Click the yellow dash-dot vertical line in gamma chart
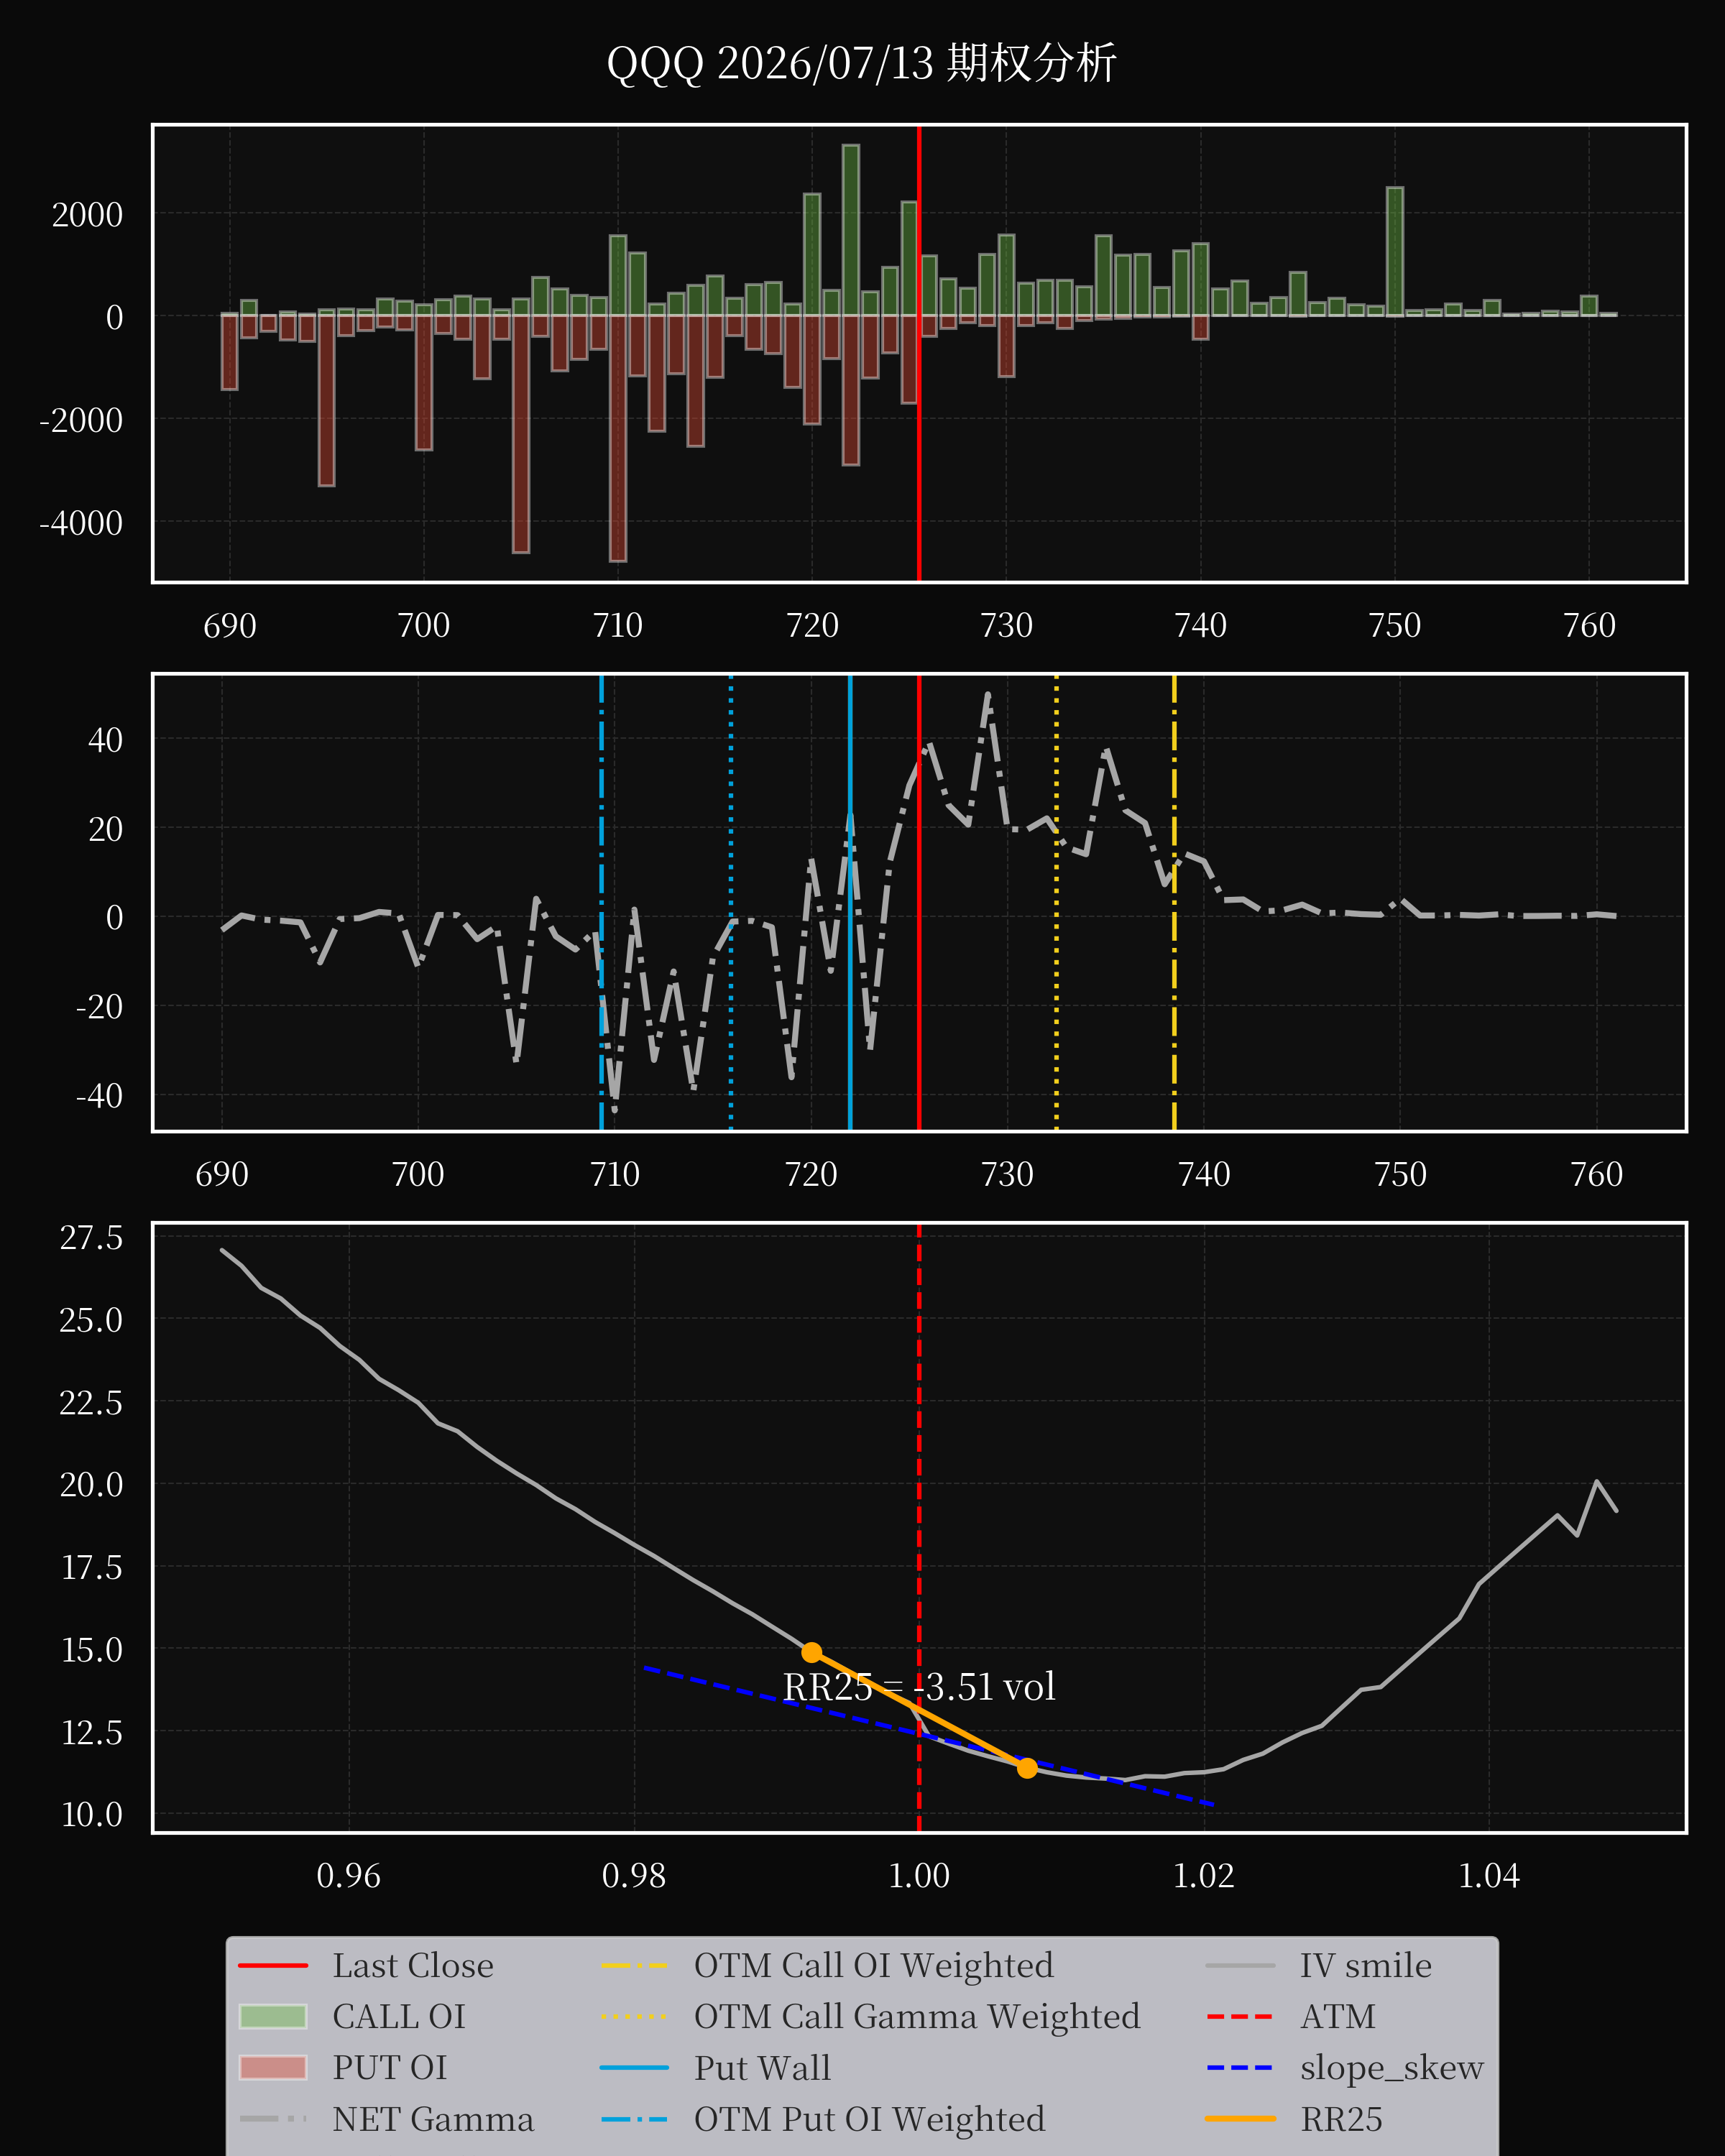 pos(1174,902)
